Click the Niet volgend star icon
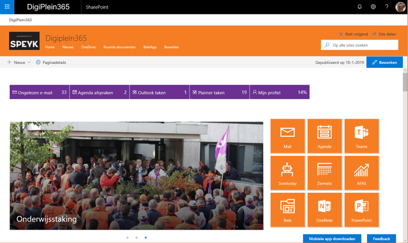The height and width of the screenshot is (243, 408). tap(341, 34)
